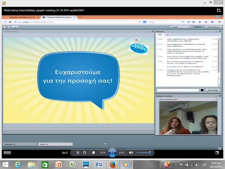Viewport: 225px width, 169px height.
Task: Mute the player volume
Action: coord(131,152)
